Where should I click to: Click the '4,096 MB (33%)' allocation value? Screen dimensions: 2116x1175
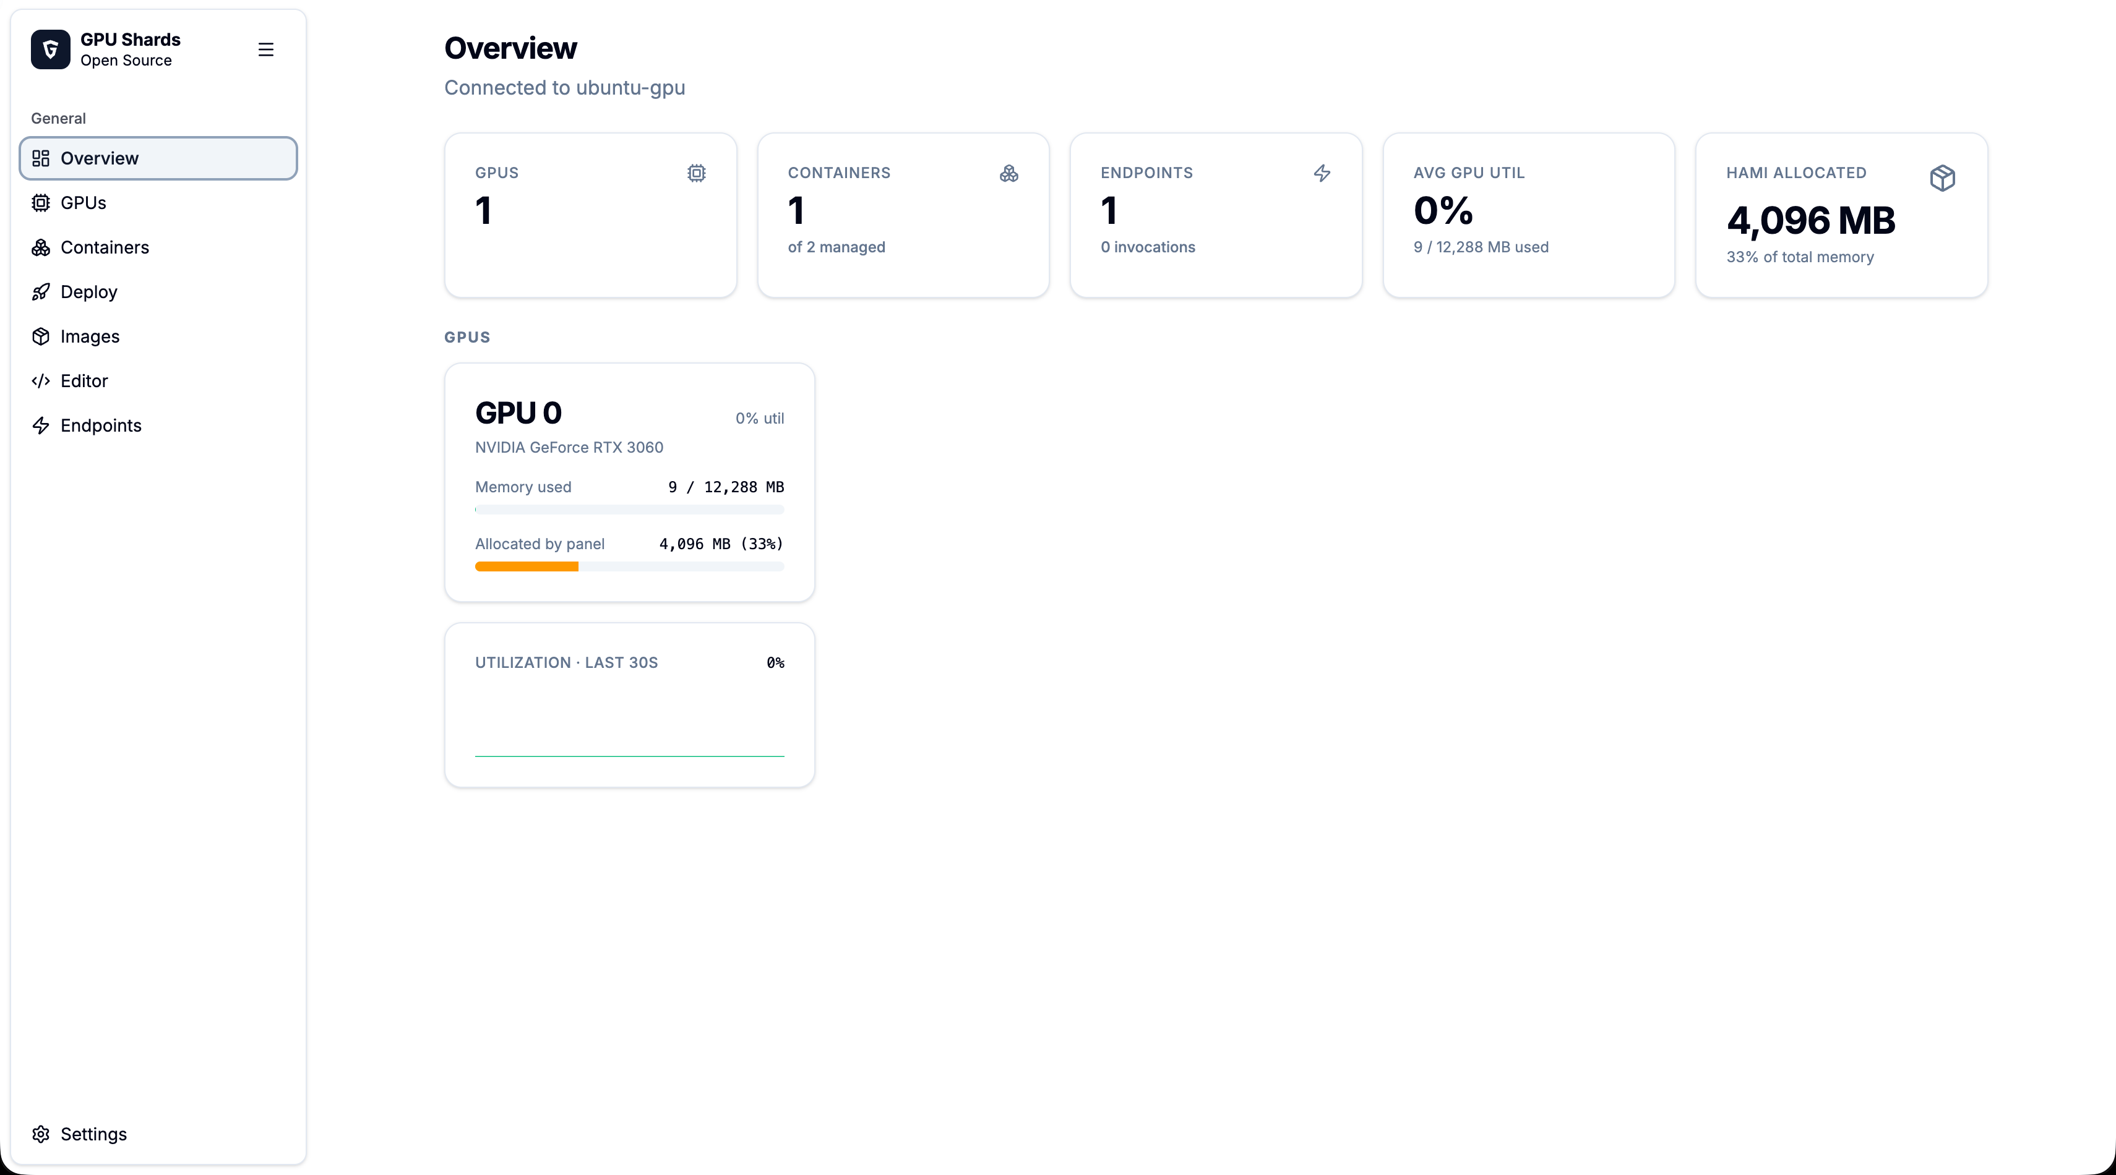coord(721,544)
